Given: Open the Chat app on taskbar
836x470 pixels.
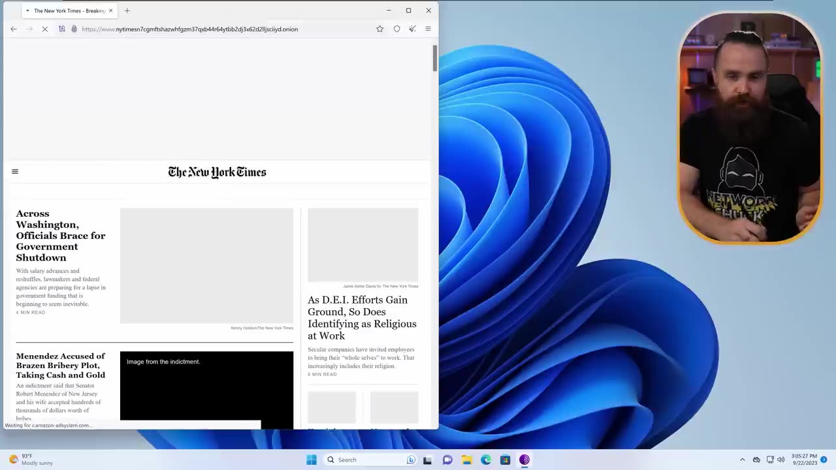Looking at the screenshot, I should [447, 460].
